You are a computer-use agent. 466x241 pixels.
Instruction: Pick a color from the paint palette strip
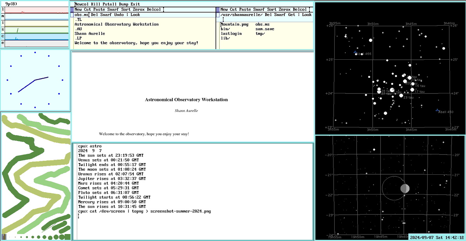[4, 237]
